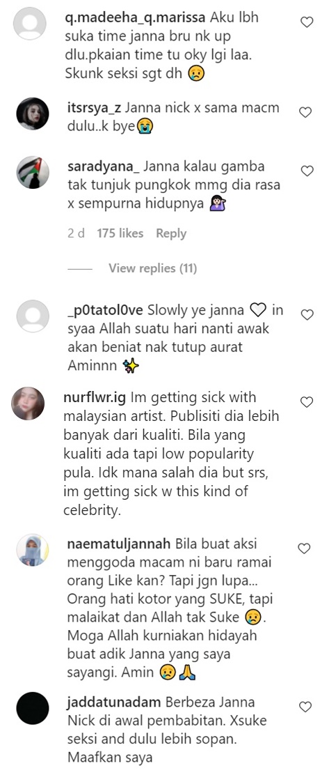Open q.madeeha_q.marissa's default grey avatar
The height and width of the screenshot is (775, 336).
pos(30,23)
